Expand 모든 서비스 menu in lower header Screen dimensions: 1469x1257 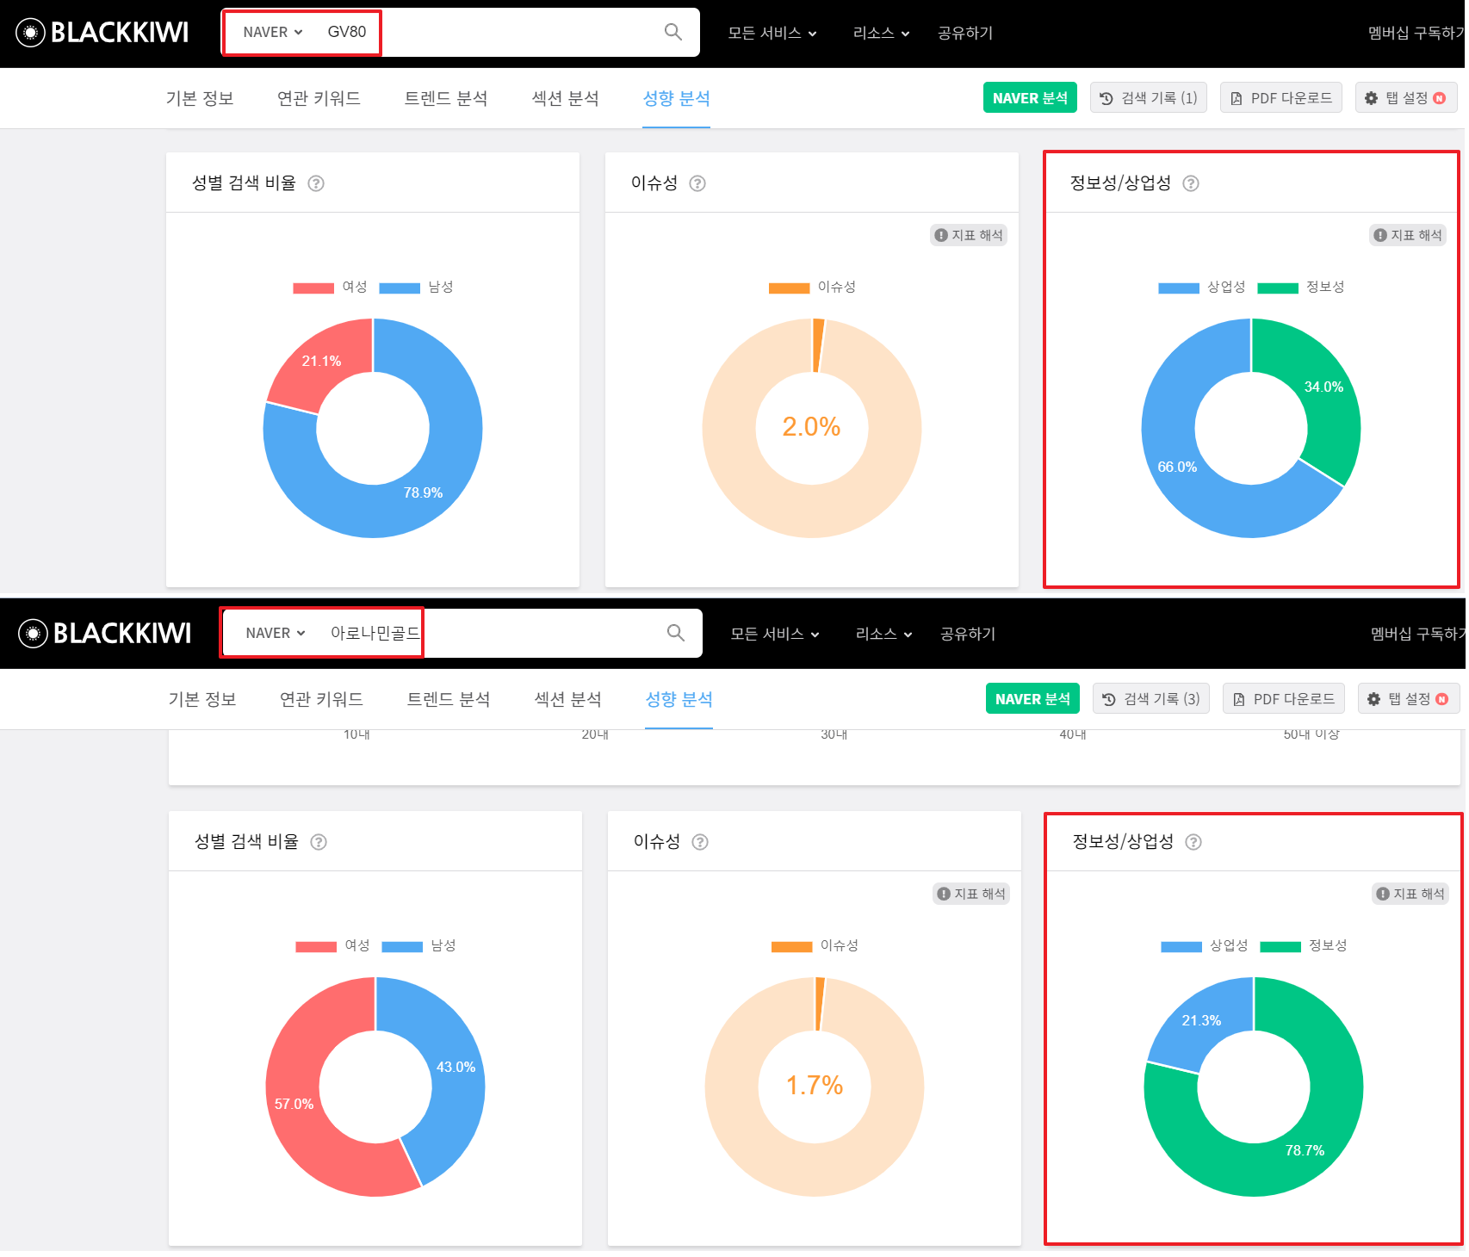(x=775, y=634)
